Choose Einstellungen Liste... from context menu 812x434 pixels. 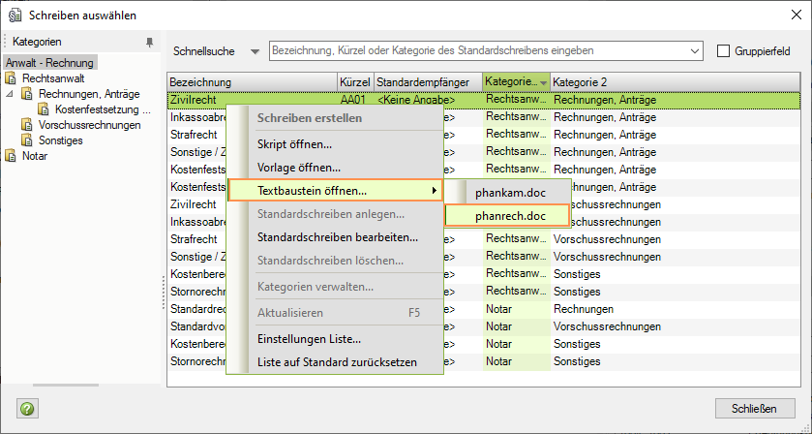[309, 339]
